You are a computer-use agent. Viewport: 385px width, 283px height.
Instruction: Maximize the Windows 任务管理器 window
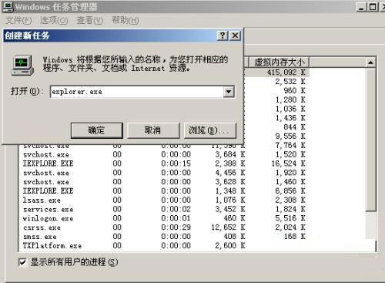373,7
